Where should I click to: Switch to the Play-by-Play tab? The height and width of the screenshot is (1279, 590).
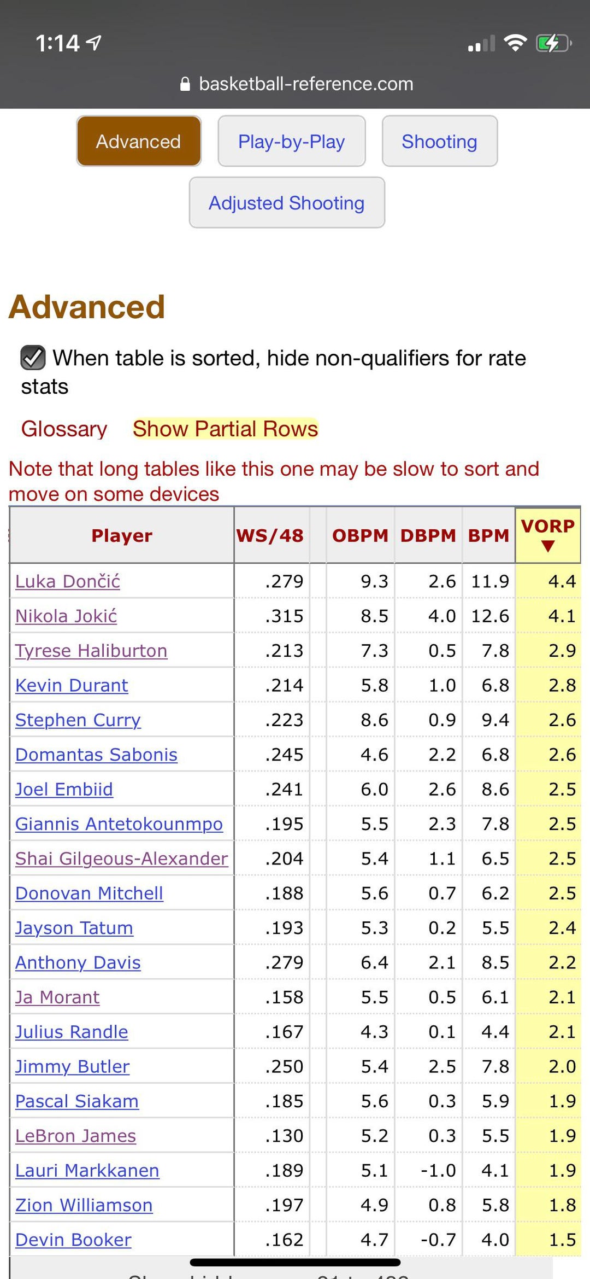coord(291,141)
